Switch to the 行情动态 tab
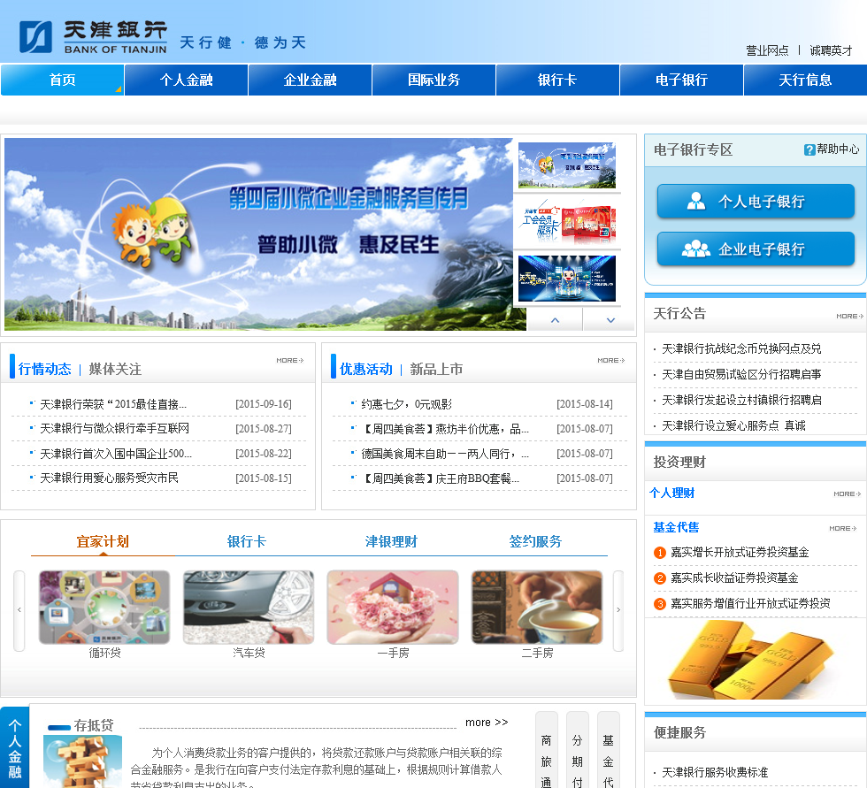This screenshot has width=867, height=788. 45,369
